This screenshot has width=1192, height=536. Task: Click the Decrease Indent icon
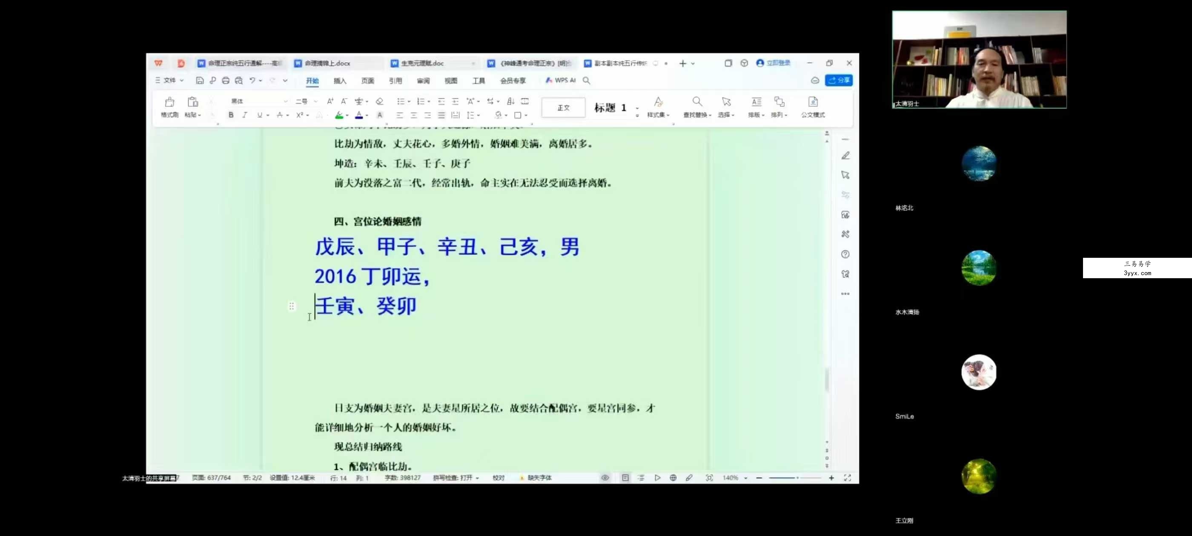pos(441,101)
